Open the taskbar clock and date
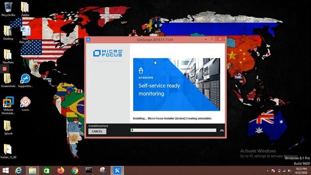Image resolution: width=311 pixels, height=175 pixels. click(x=301, y=171)
